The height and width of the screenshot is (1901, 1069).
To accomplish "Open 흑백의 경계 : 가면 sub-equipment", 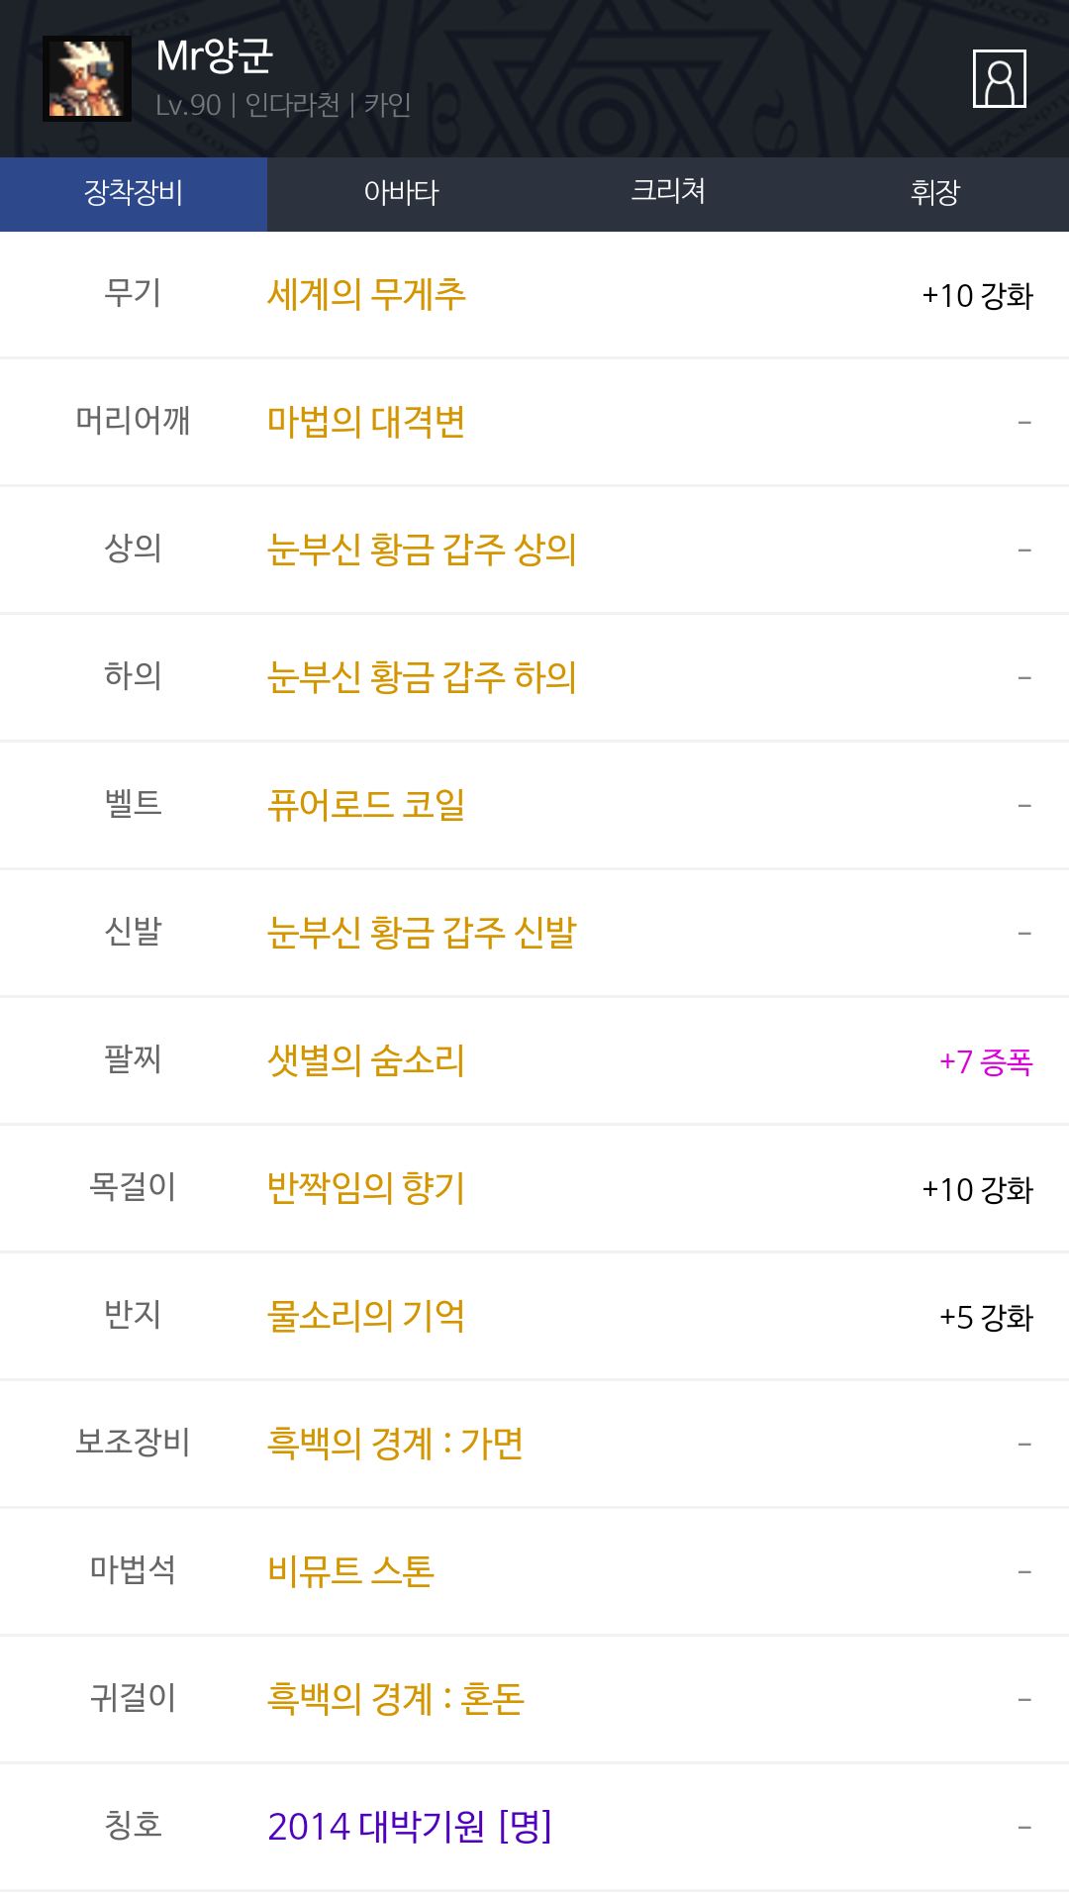I will point(395,1444).
